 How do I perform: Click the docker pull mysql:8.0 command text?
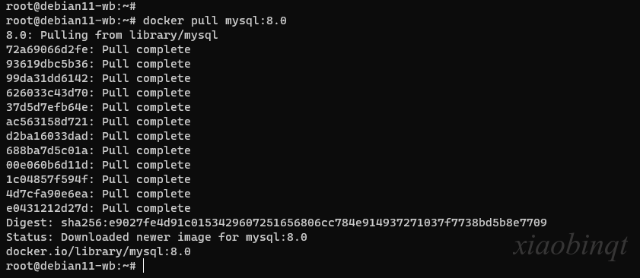(x=215, y=21)
